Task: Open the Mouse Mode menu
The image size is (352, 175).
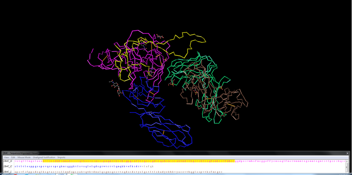Action: click(24, 157)
